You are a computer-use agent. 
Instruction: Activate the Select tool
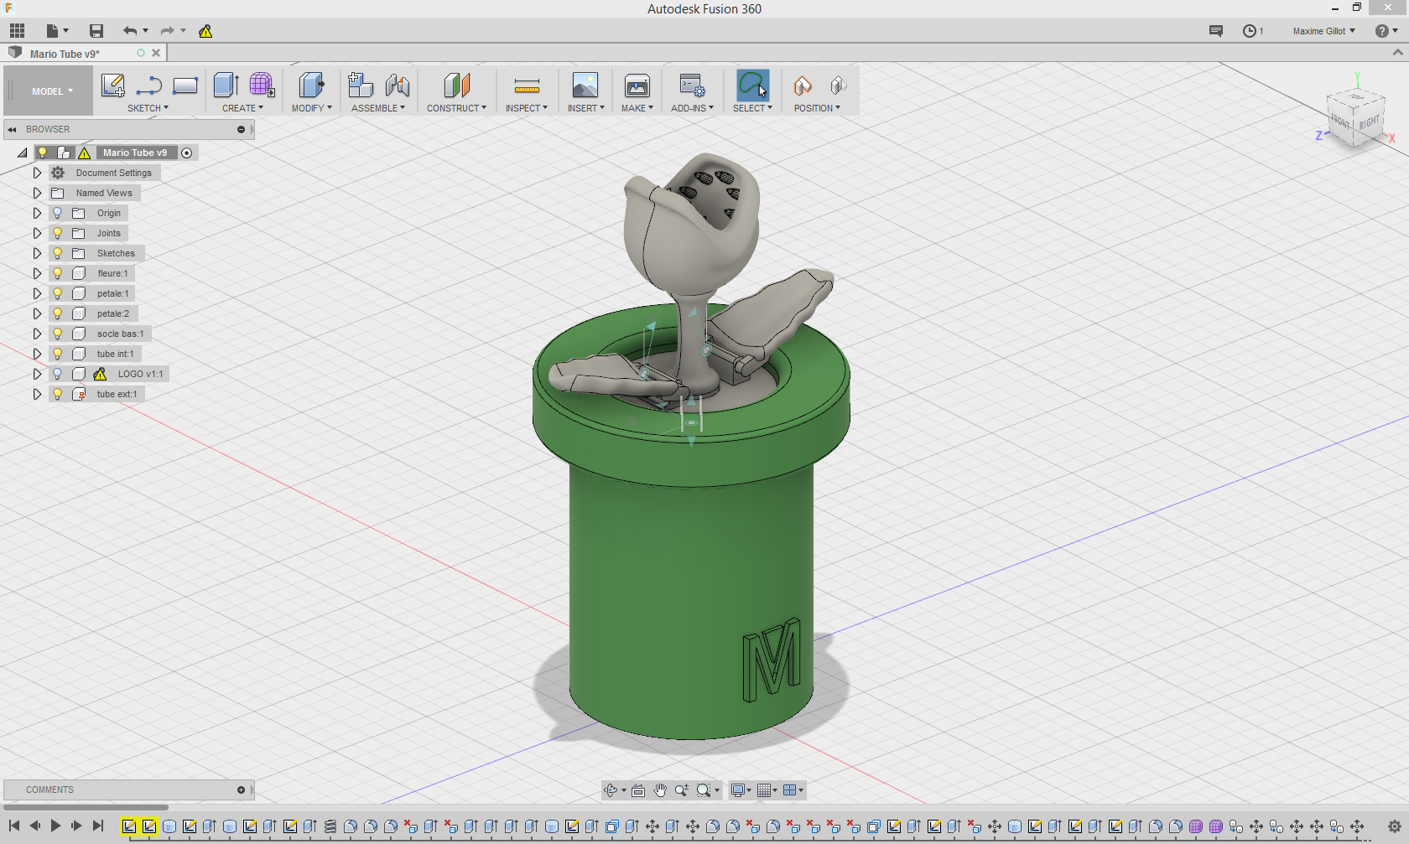coord(752,85)
